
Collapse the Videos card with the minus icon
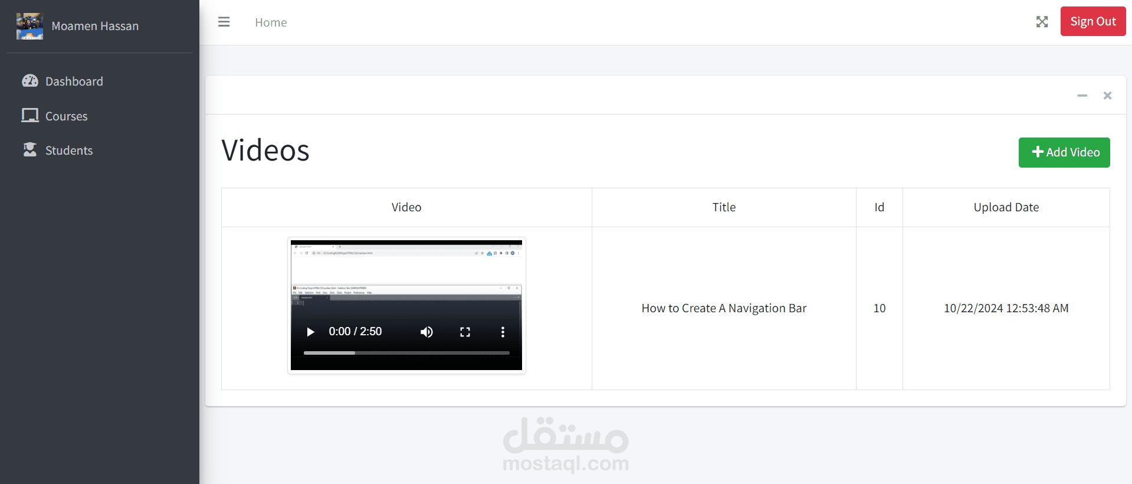(x=1082, y=96)
